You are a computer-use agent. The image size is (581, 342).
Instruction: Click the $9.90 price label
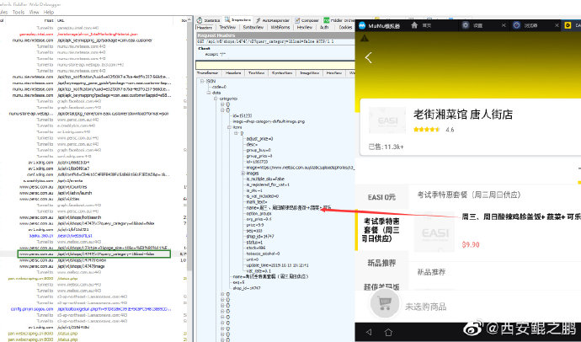click(471, 244)
